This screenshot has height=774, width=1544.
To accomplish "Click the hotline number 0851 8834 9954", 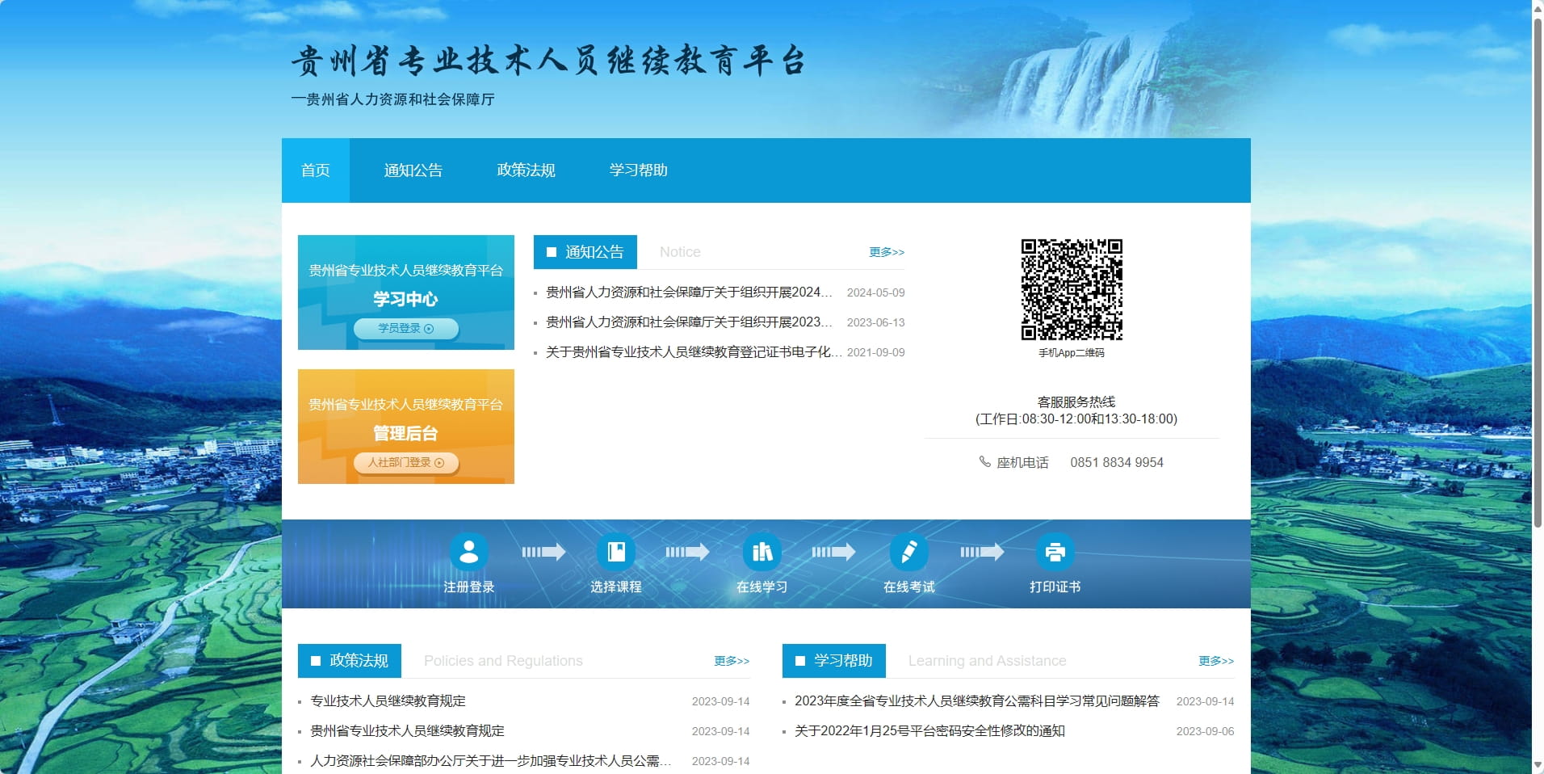I will click(x=1117, y=463).
